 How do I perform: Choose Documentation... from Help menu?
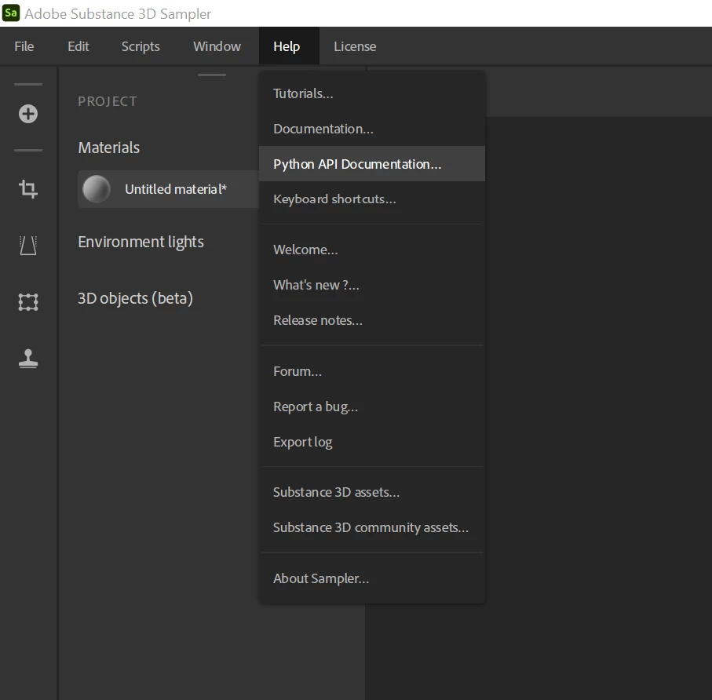tap(372, 129)
